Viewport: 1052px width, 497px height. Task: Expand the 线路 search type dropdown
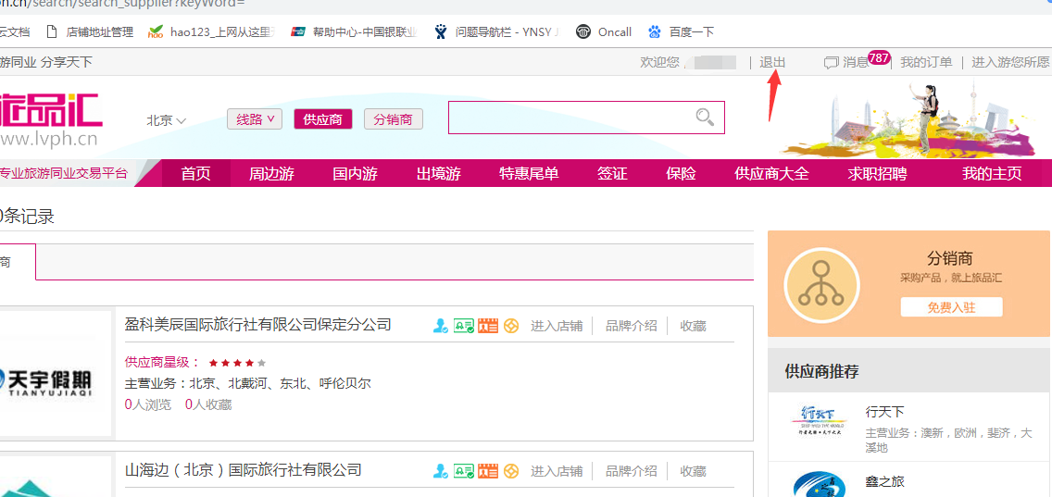[255, 119]
